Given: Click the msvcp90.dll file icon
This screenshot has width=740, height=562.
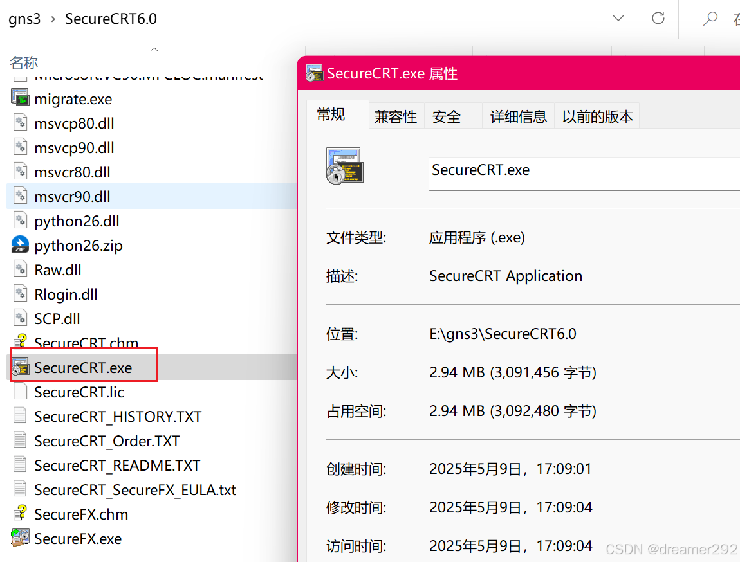Looking at the screenshot, I should pyautogui.click(x=21, y=147).
